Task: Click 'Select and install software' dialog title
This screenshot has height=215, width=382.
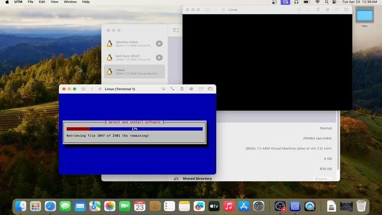Action: [134, 122]
